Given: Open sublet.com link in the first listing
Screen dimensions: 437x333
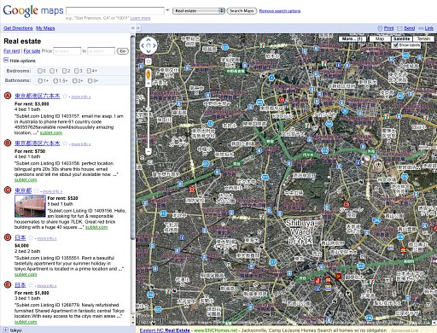Looking at the screenshot, I should (51, 133).
